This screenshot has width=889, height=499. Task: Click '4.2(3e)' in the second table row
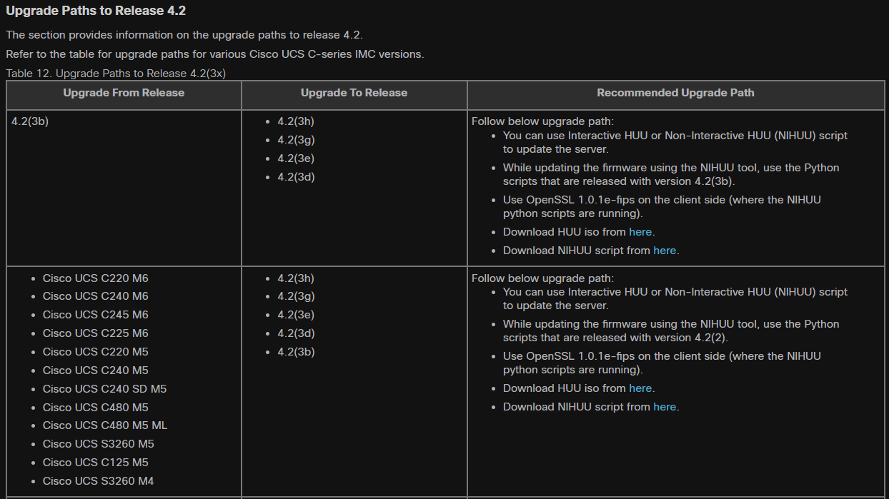[296, 315]
